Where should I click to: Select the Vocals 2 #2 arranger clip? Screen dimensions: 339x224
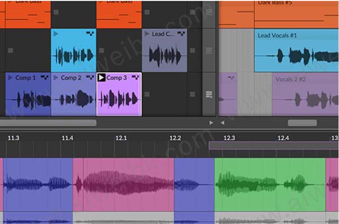[305, 94]
